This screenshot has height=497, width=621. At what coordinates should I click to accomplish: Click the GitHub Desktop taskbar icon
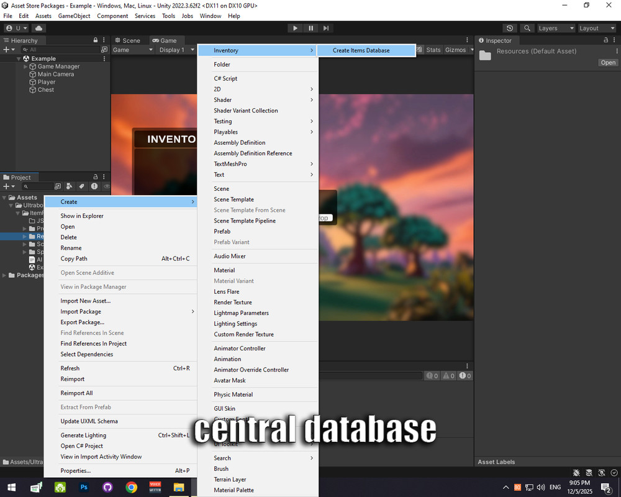click(107, 487)
